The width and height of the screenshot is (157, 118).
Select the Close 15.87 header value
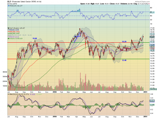tap(115, 4)
